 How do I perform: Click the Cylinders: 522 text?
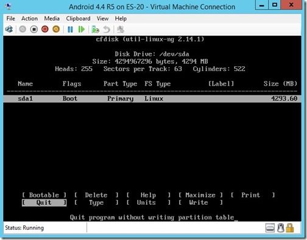pos(219,69)
